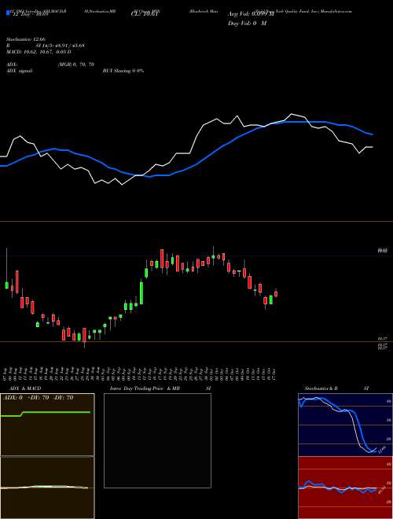This screenshot has height=519, width=393.
Task: Click the green ADX line chart panel
Action: [47, 425]
